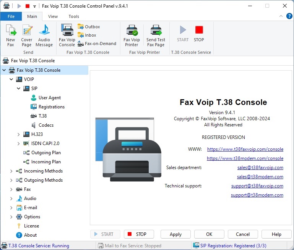Image resolution: width=294 pixels, height=250 pixels.
Task: Expand the Incoming Methods node
Action: point(11,171)
